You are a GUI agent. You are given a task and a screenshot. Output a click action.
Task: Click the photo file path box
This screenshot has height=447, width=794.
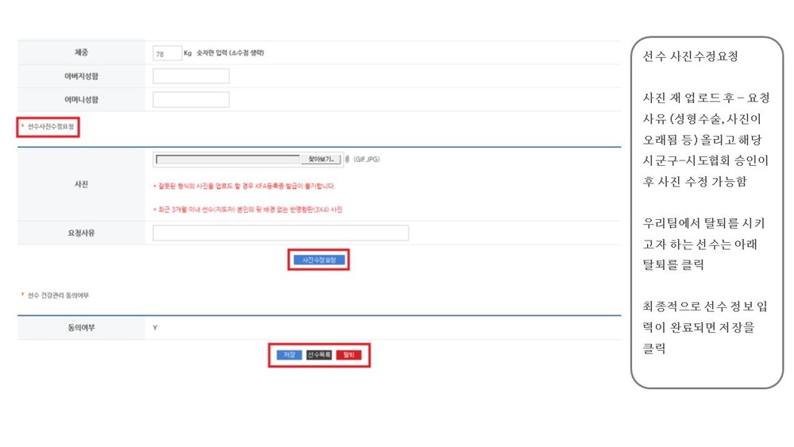228,160
